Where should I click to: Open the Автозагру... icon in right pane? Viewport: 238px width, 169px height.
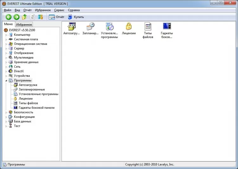(71, 29)
